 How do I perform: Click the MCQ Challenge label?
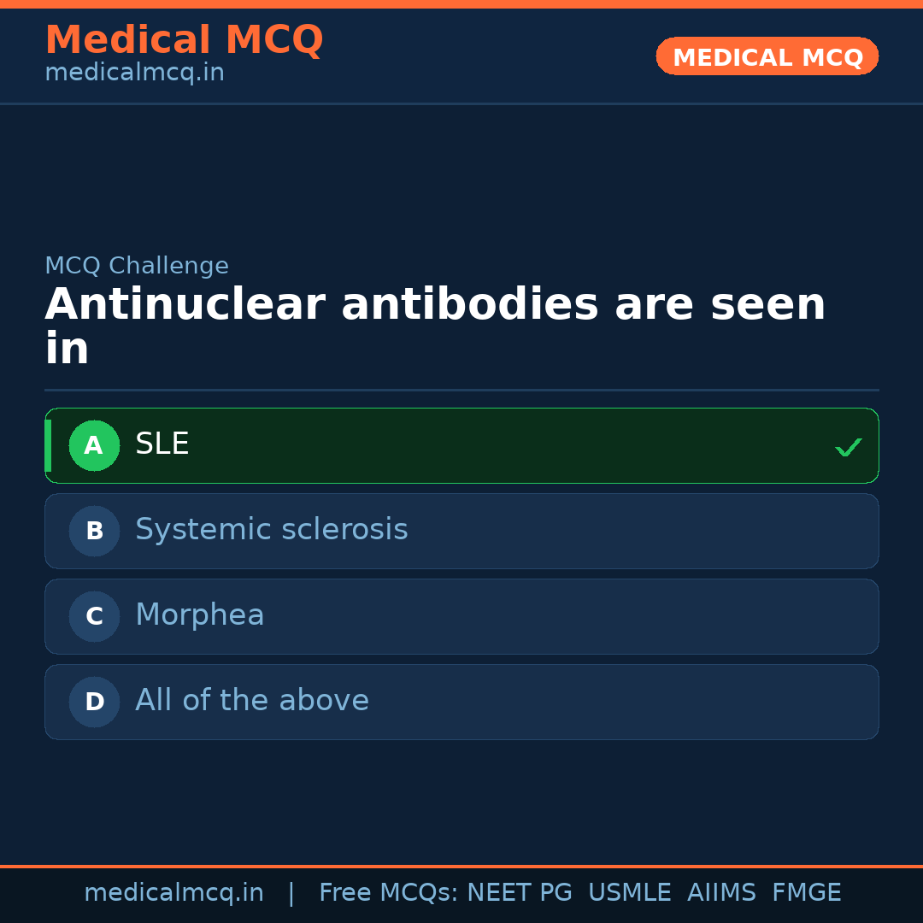coord(137,266)
